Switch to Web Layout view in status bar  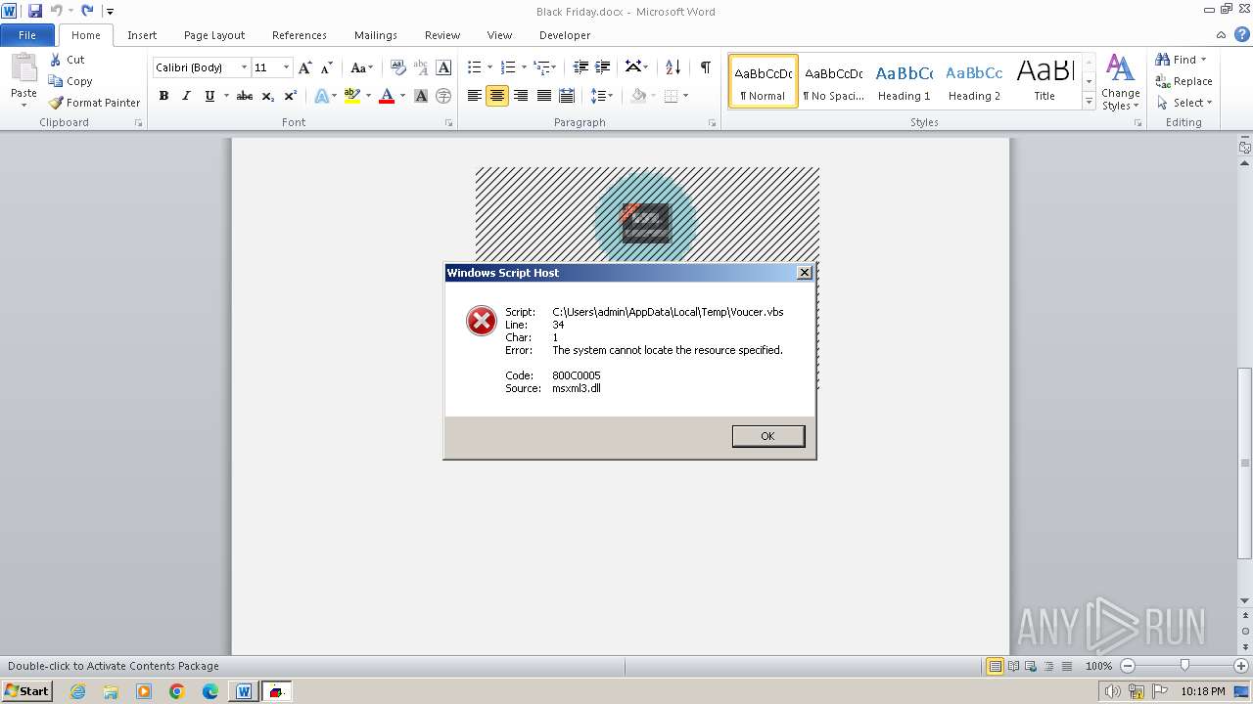tap(1031, 666)
